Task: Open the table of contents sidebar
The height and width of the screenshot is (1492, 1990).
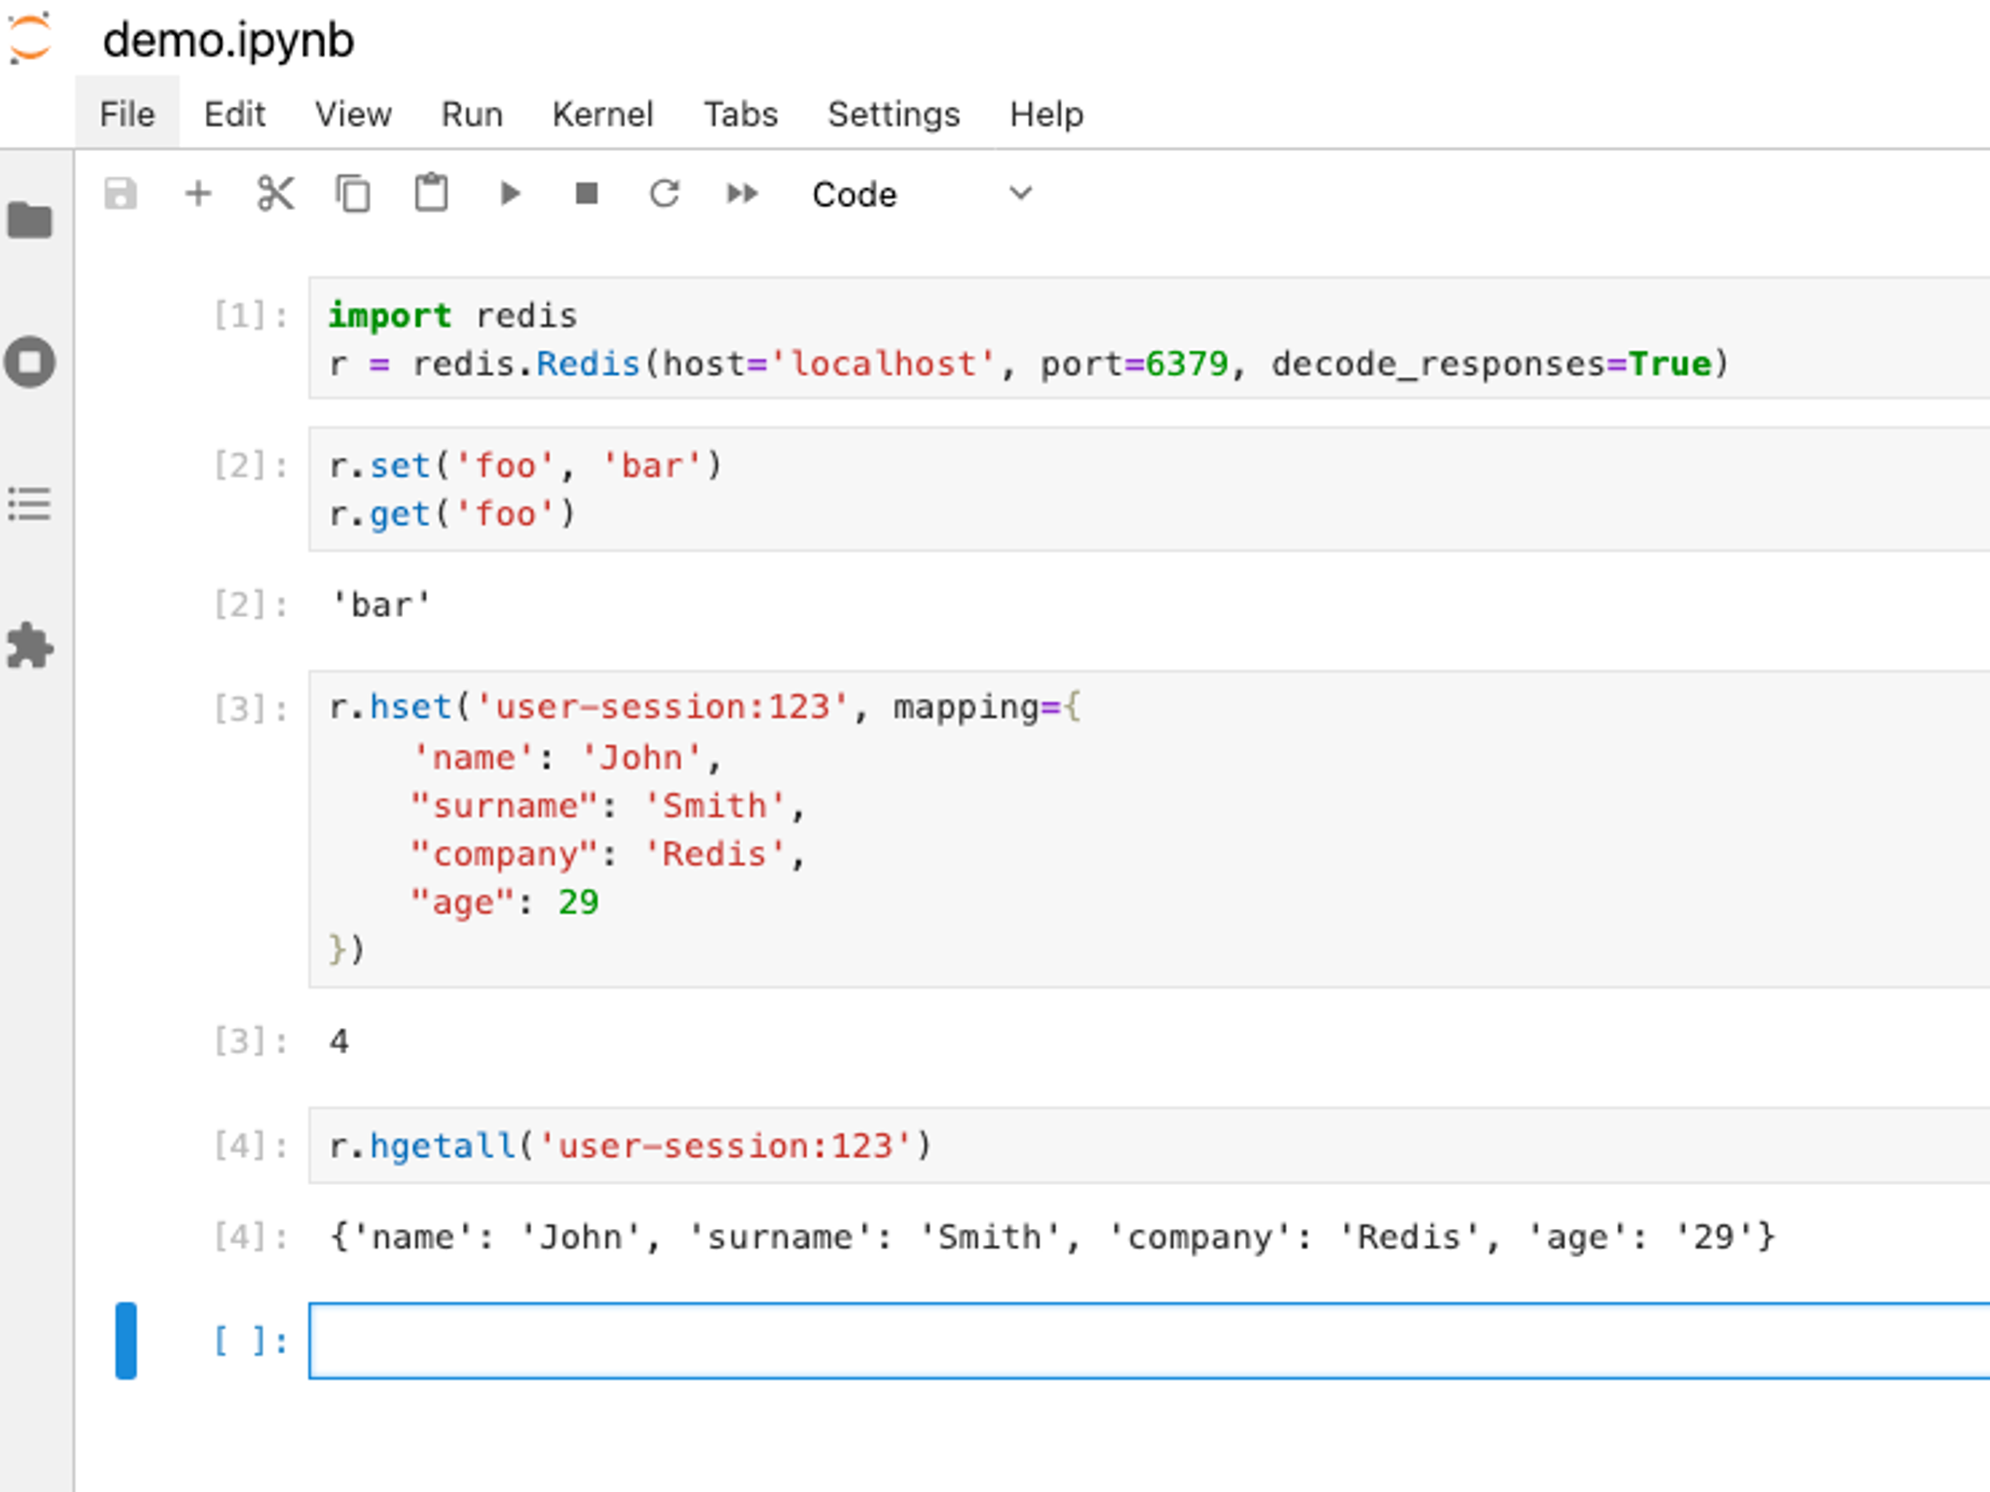Action: [31, 504]
